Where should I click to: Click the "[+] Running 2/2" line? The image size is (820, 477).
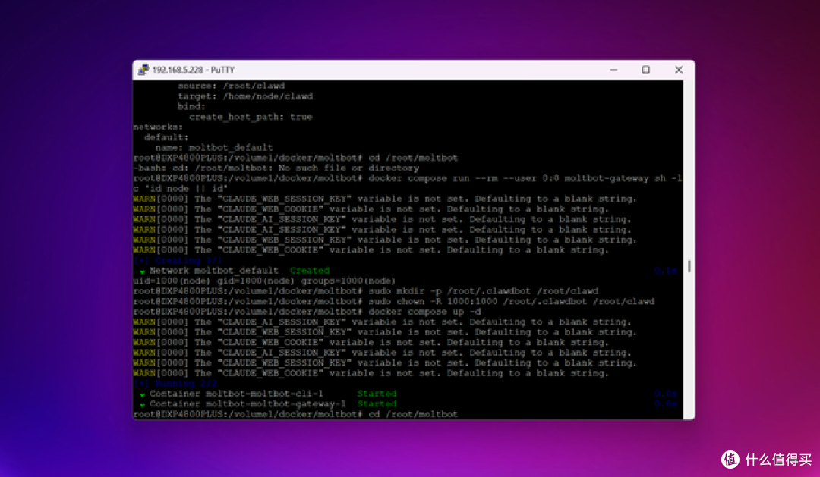point(175,384)
